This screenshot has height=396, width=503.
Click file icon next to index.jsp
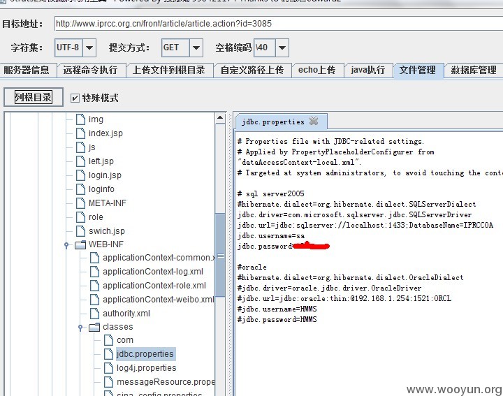[x=80, y=133]
